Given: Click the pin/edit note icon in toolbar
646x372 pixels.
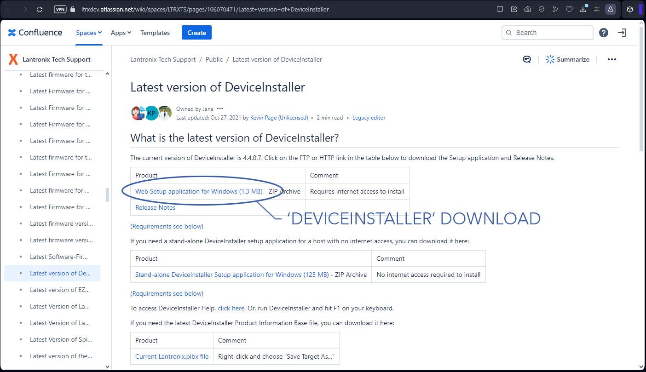Looking at the screenshot, I should [x=514, y=9].
